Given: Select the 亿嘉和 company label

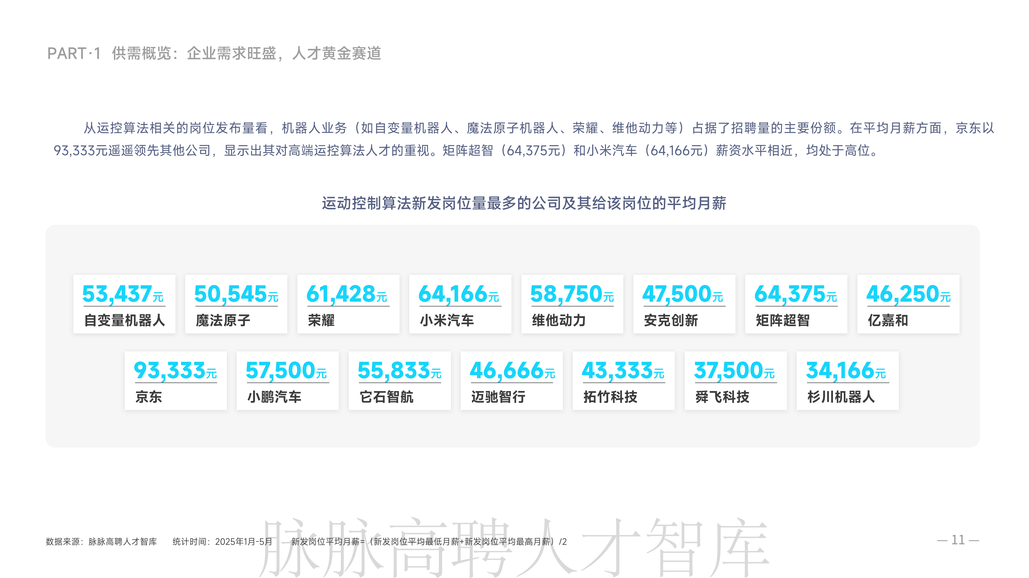Looking at the screenshot, I should tap(888, 320).
